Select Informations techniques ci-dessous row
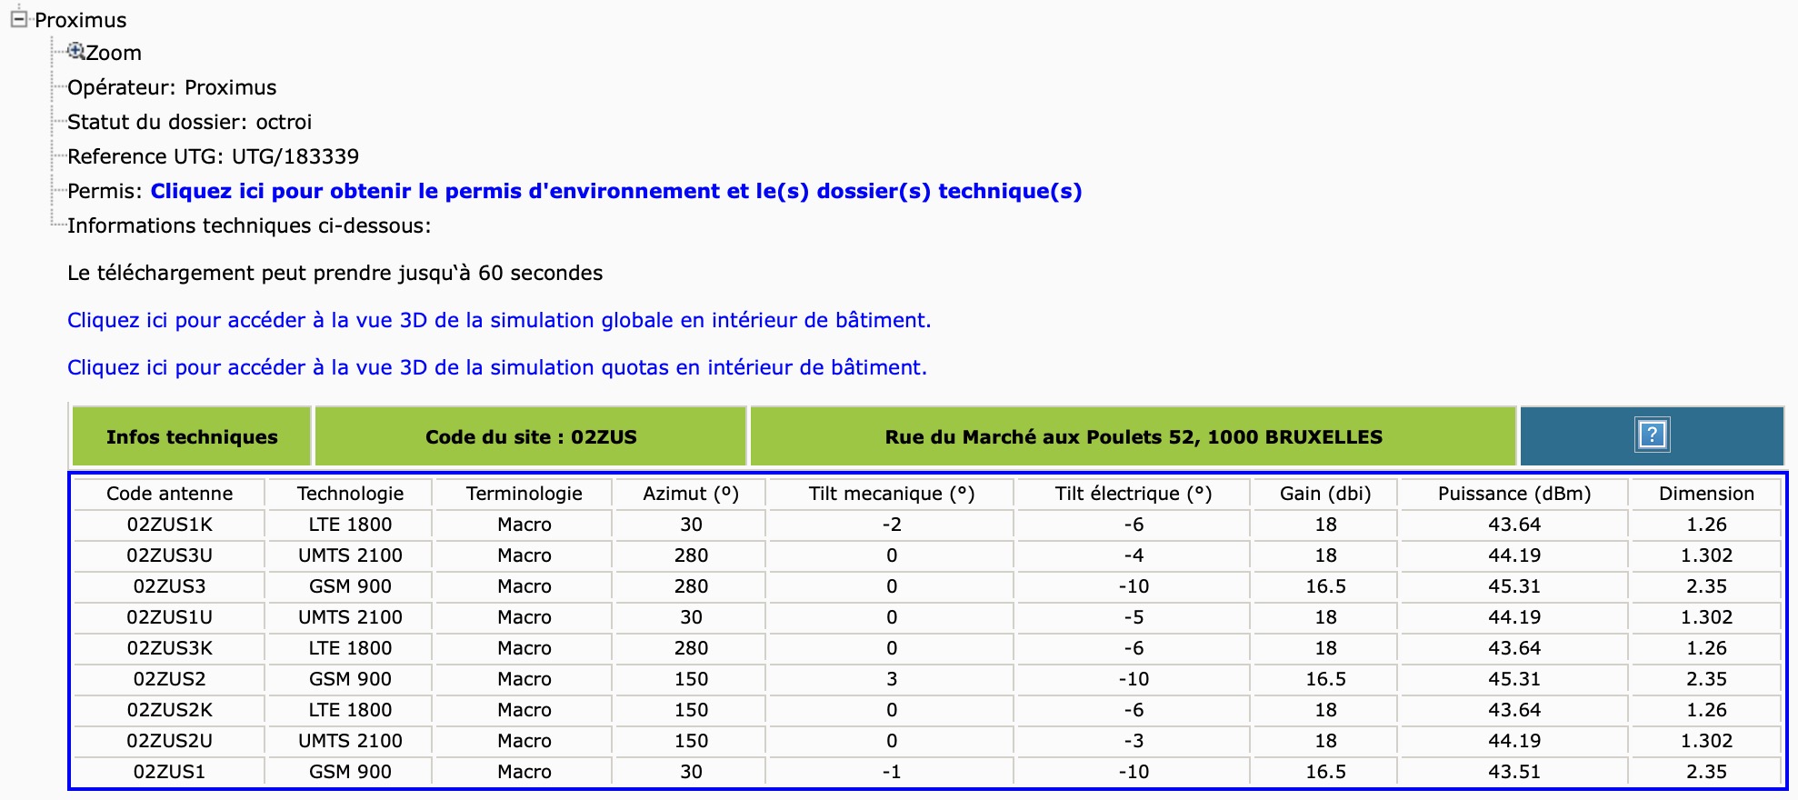The width and height of the screenshot is (1798, 800). [x=249, y=225]
